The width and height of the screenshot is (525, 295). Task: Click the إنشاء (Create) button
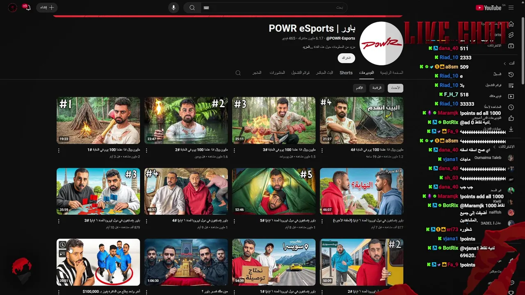46,7
